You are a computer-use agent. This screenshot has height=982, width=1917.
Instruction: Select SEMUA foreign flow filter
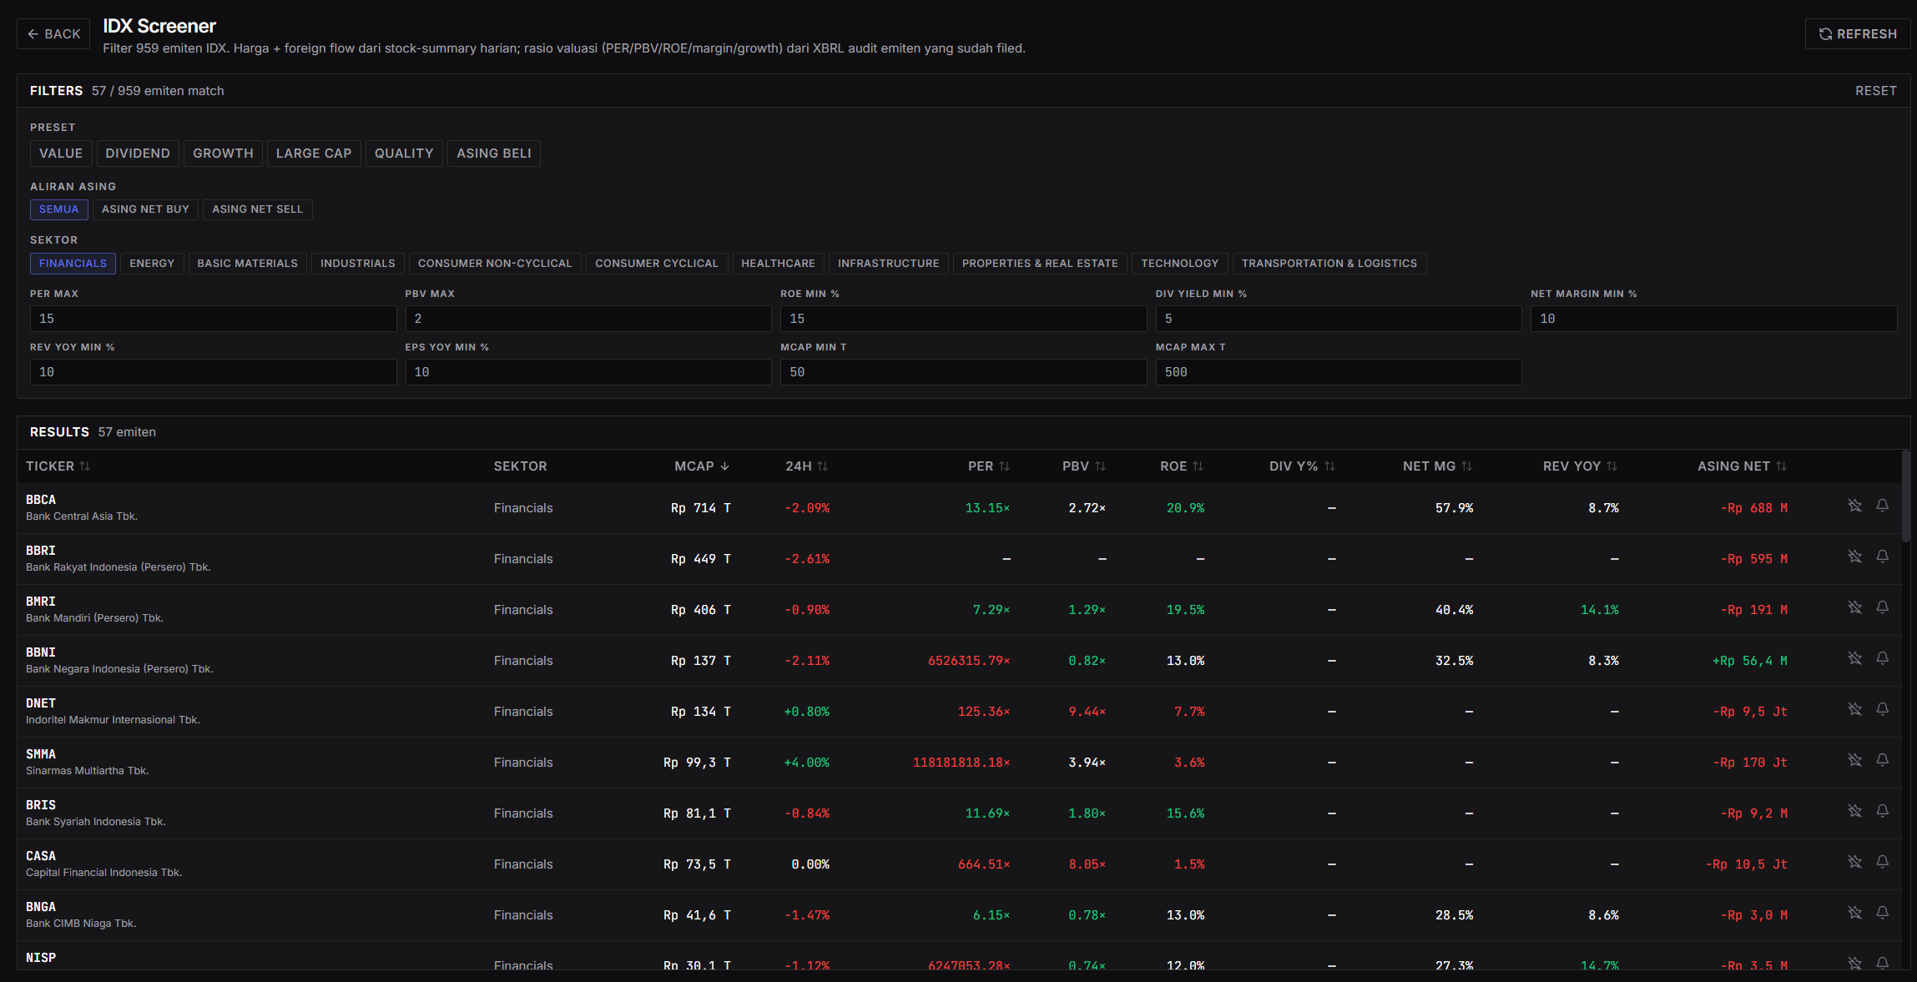coord(58,209)
